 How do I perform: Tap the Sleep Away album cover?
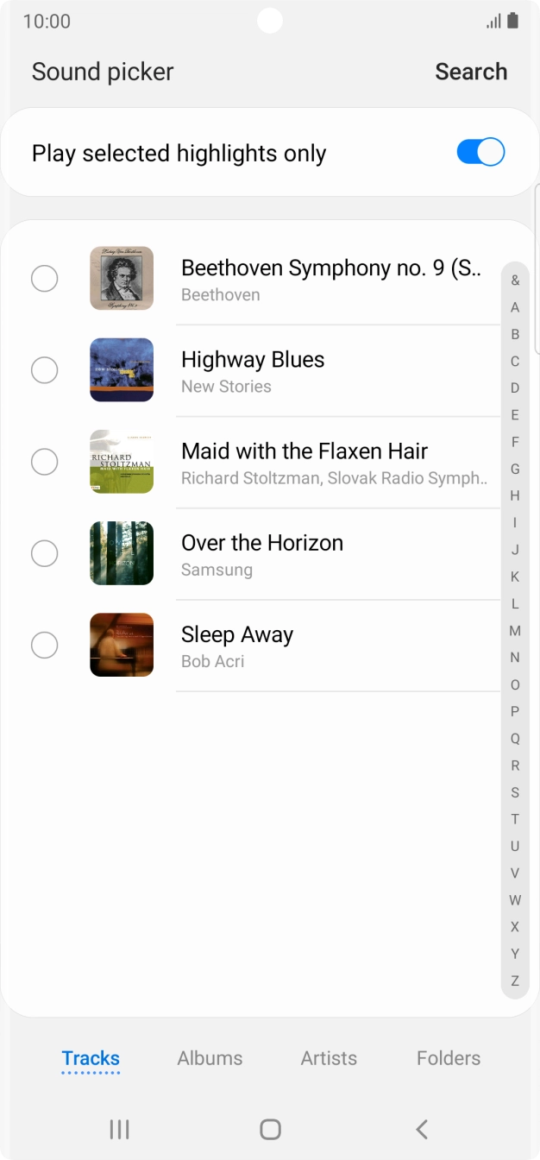121,645
